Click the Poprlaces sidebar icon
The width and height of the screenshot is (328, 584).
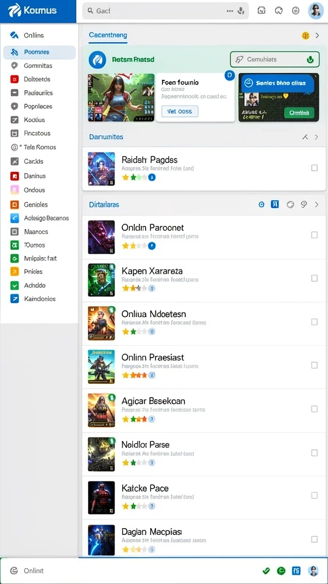pos(14,106)
